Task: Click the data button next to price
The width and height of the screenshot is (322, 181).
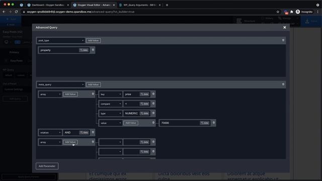Action: click(x=144, y=94)
